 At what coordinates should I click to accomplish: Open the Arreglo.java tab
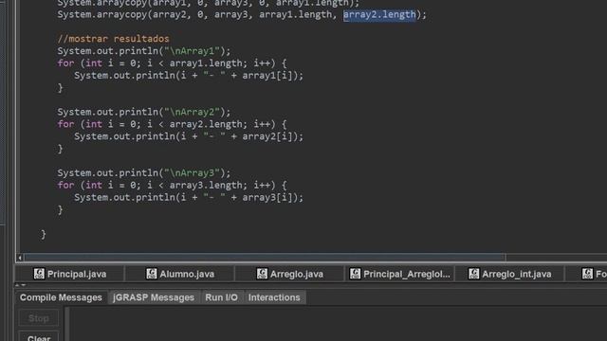(290, 274)
